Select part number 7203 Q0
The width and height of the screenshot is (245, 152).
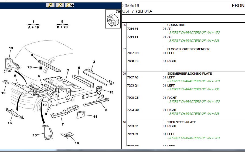click(x=133, y=110)
